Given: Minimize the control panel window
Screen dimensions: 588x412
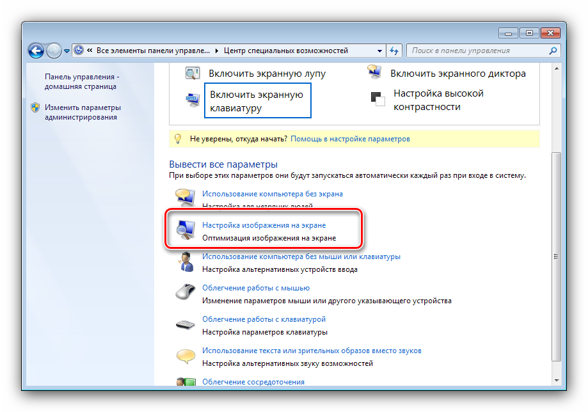Looking at the screenshot, I should click(x=508, y=33).
